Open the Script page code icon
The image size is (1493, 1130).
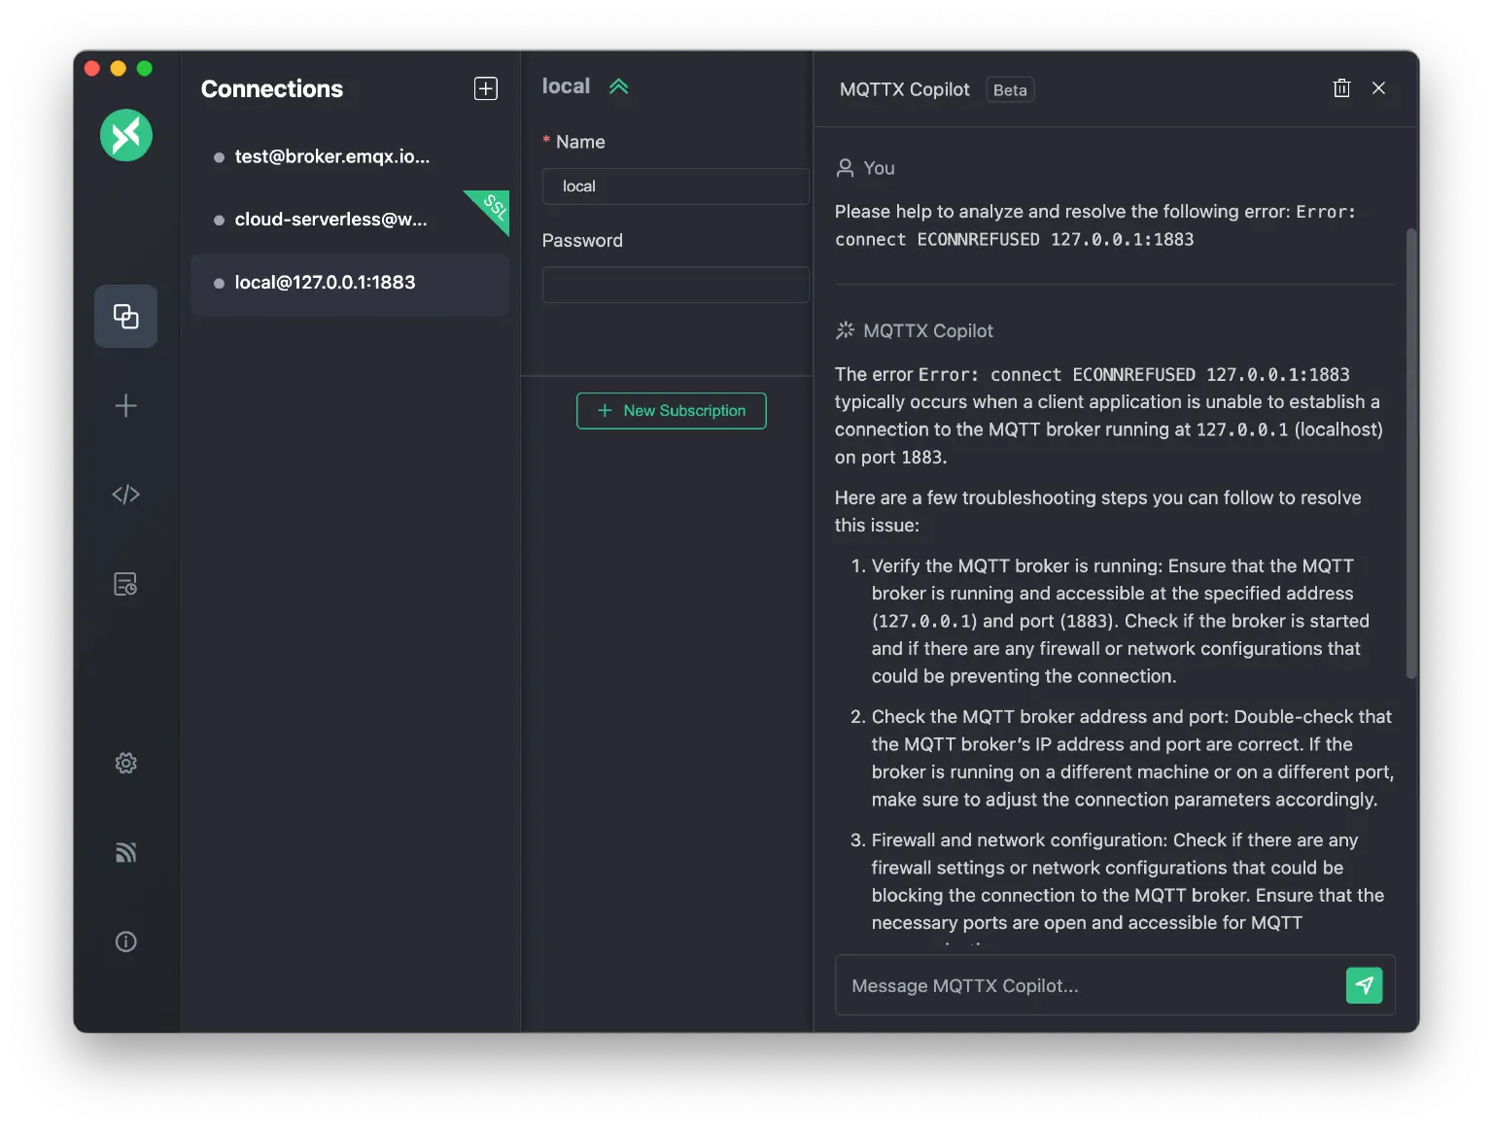(126, 495)
